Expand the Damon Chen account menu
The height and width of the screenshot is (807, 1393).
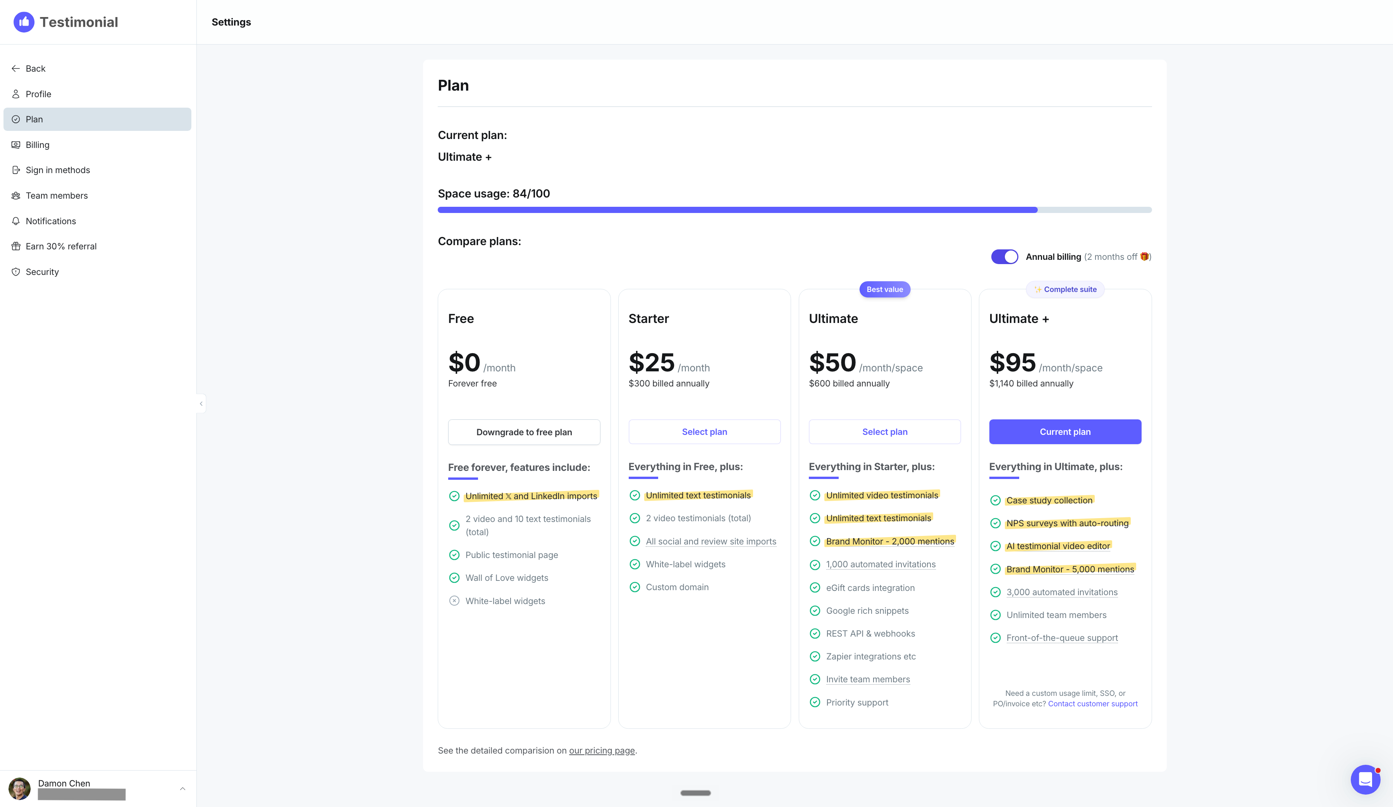182,789
